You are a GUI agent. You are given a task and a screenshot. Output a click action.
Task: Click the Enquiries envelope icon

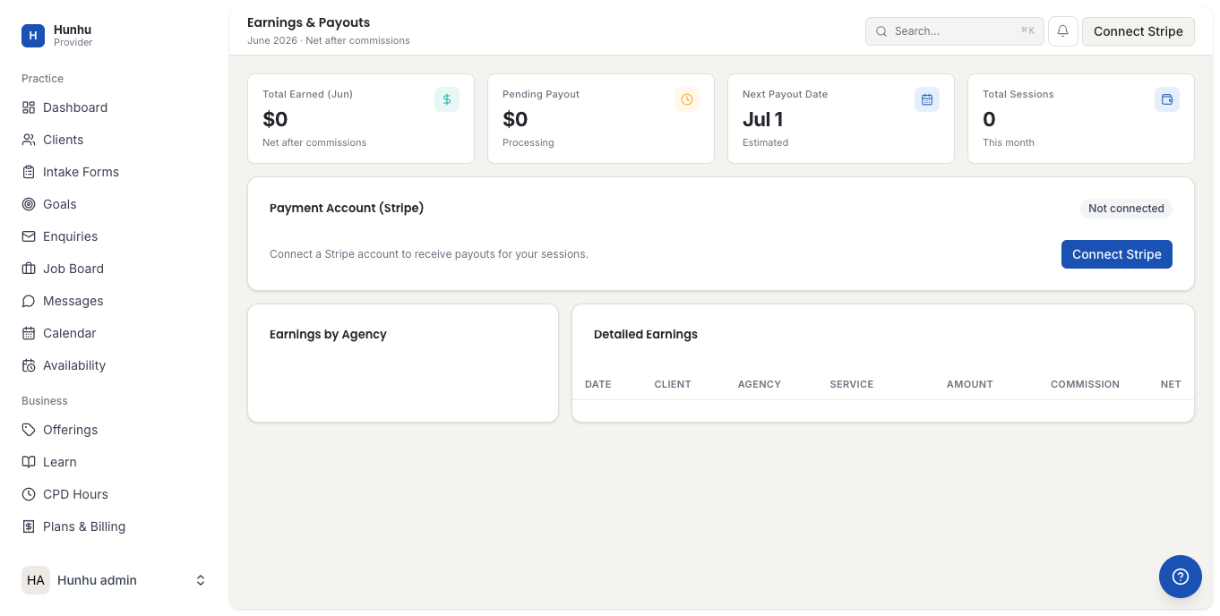tap(29, 236)
